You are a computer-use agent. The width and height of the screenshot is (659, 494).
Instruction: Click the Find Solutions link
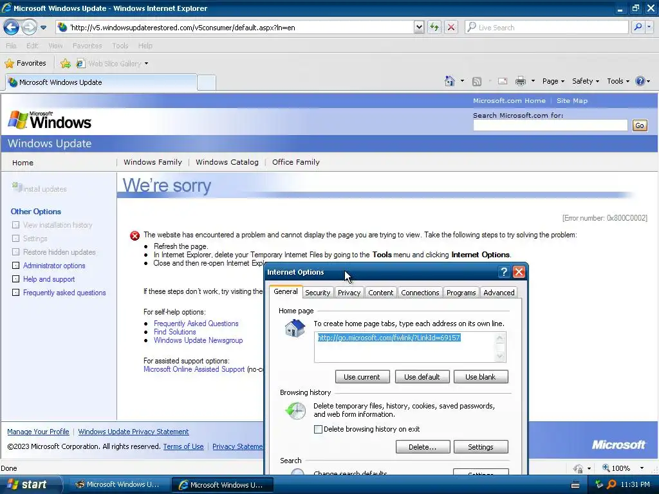(174, 332)
